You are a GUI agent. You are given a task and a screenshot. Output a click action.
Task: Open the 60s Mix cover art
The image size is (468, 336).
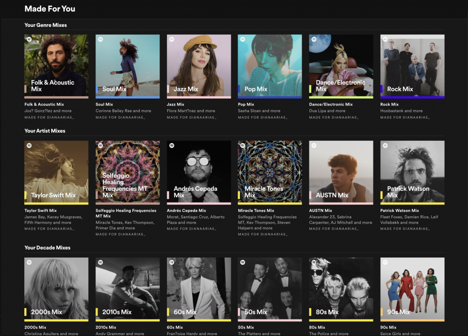click(x=199, y=289)
